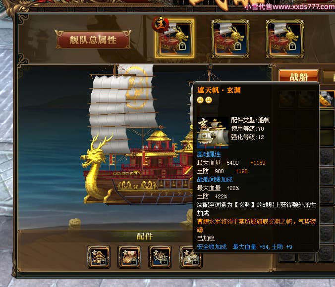Open the 舰队总属性 fleet attributes panel
This screenshot has width=335, height=287.
click(x=93, y=40)
